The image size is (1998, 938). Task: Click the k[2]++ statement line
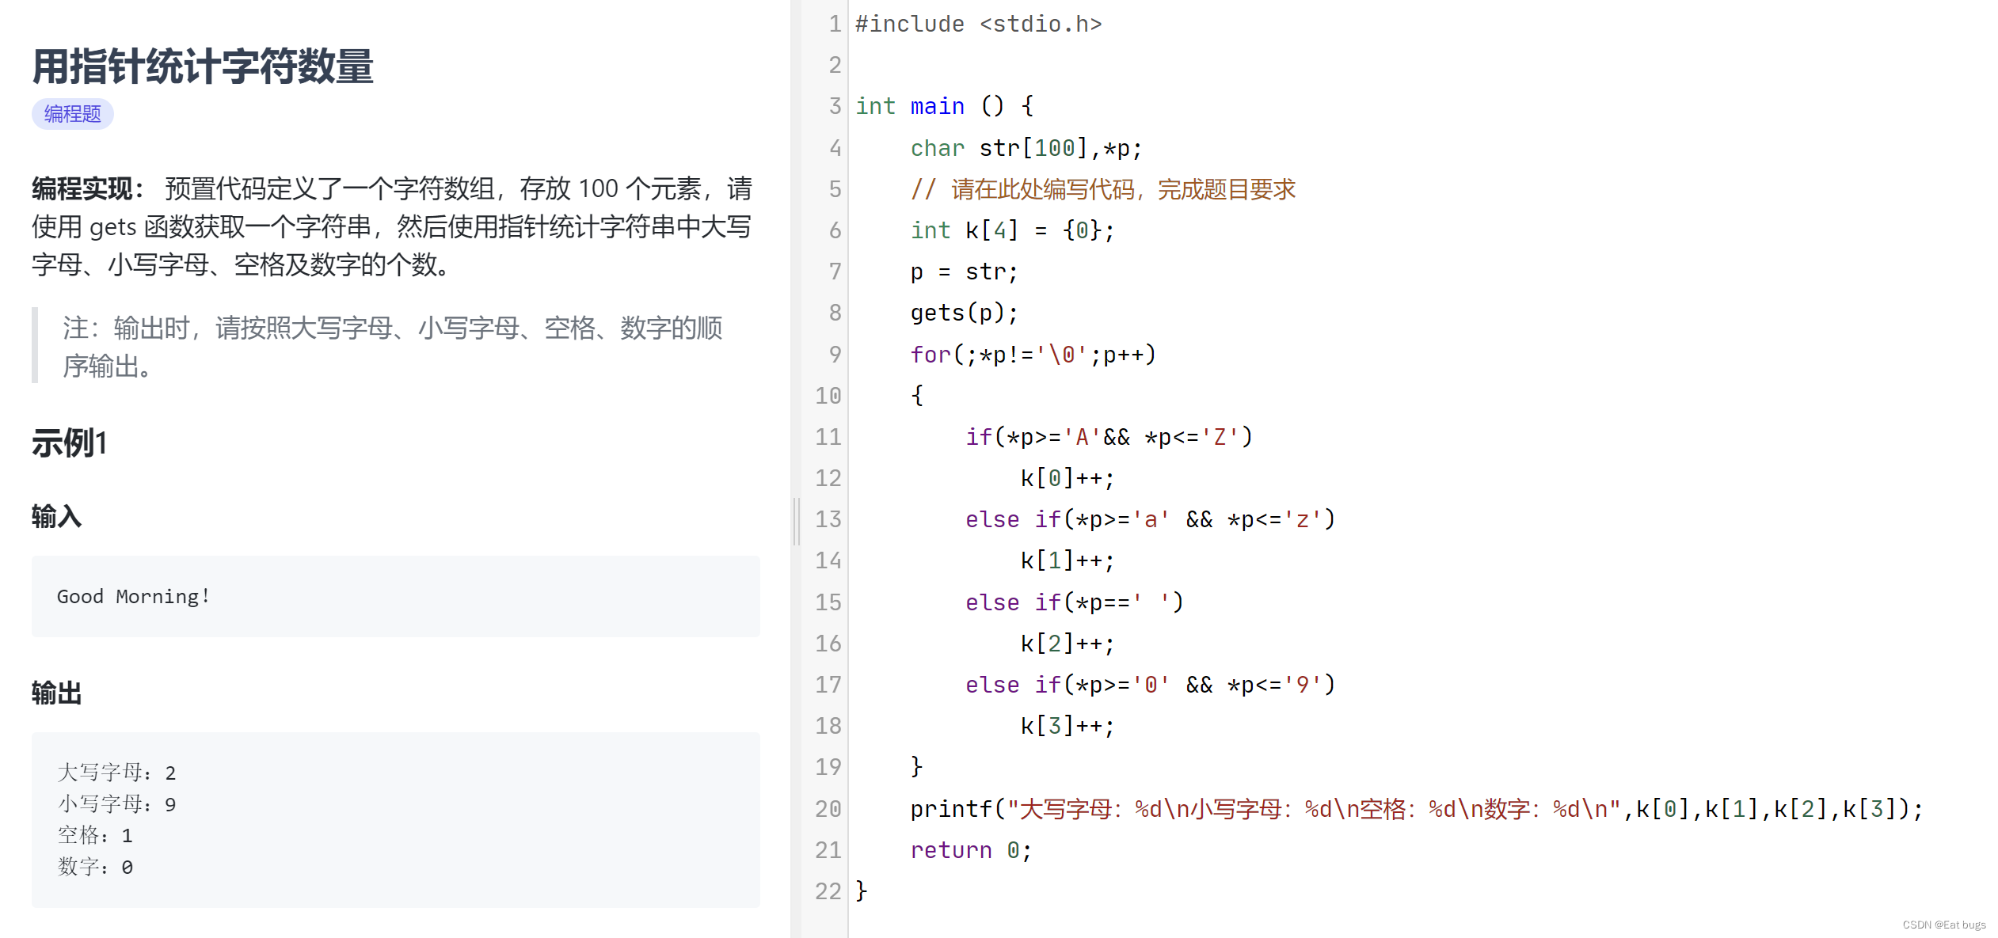tap(1066, 643)
